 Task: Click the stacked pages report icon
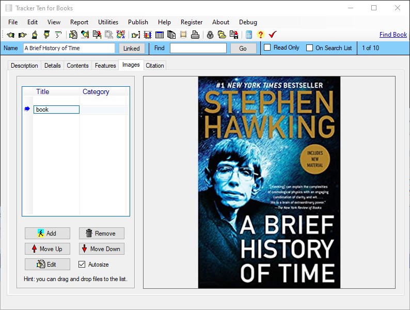pos(171,35)
